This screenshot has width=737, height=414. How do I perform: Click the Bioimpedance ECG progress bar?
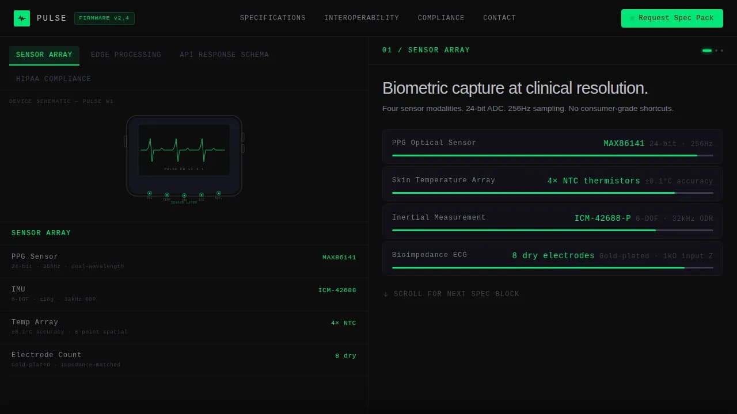click(553, 267)
